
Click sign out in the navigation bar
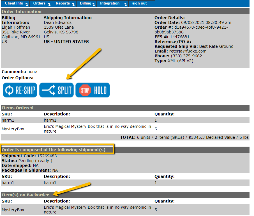pyautogui.click(x=139, y=3)
